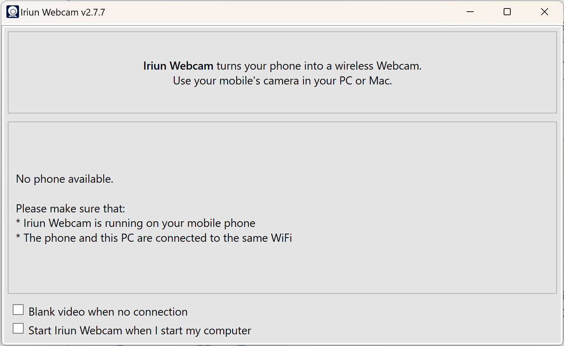Click the line about Iriun running on mobile phone

[135, 223]
